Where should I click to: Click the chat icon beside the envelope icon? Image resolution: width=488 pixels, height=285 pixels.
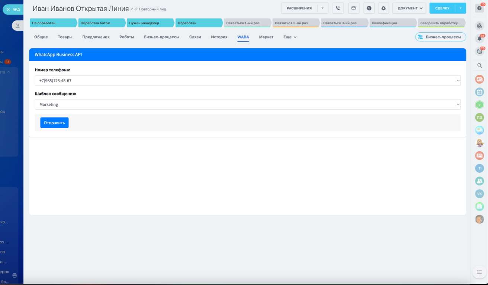click(x=369, y=8)
